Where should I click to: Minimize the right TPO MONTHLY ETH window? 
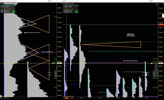(x=155, y=1)
